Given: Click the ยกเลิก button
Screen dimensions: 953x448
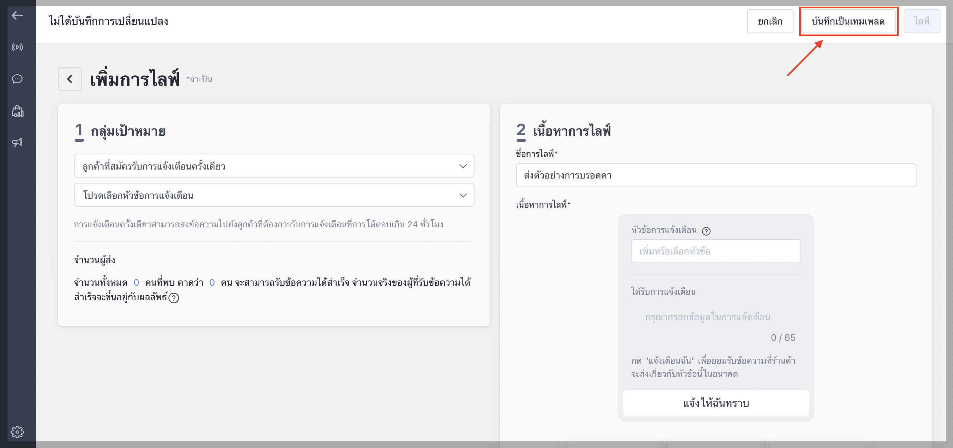Looking at the screenshot, I should (770, 21).
